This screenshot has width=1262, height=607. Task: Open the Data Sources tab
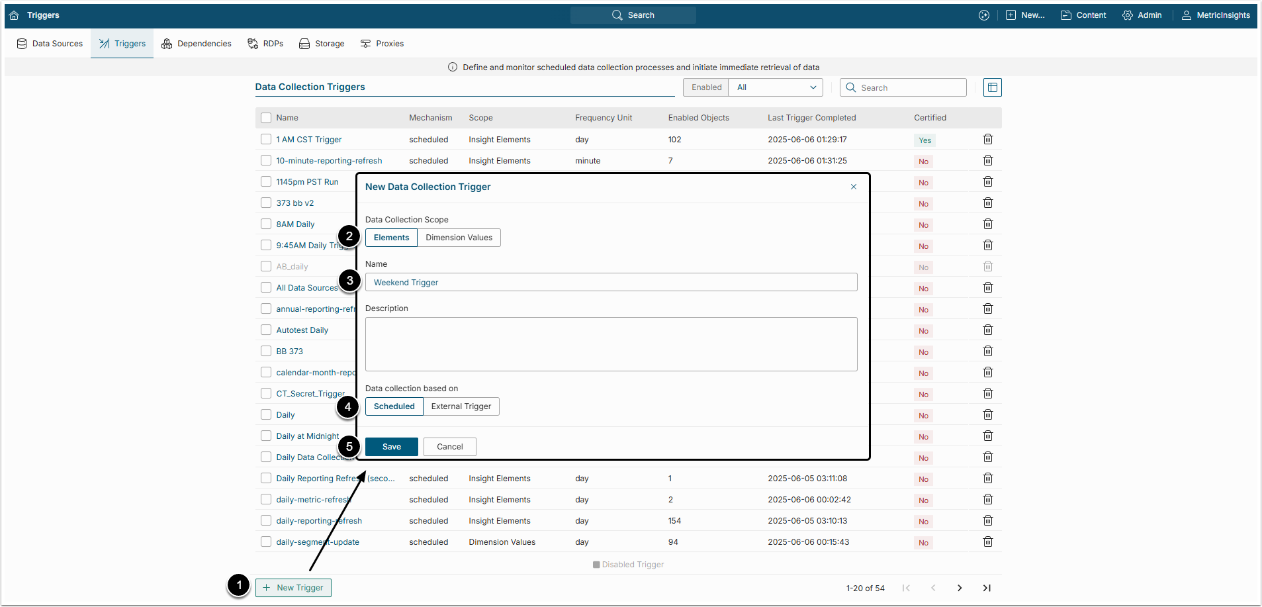50,44
